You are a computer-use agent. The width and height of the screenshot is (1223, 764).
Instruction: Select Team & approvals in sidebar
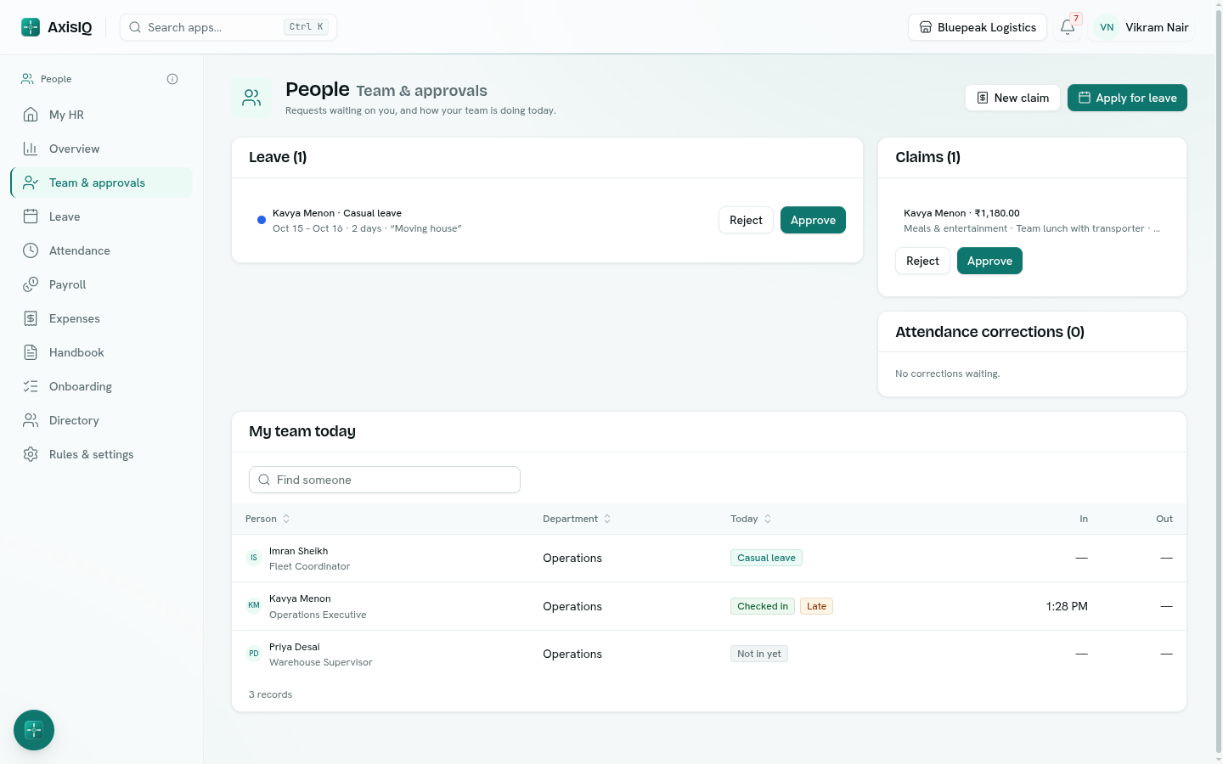[x=102, y=183]
